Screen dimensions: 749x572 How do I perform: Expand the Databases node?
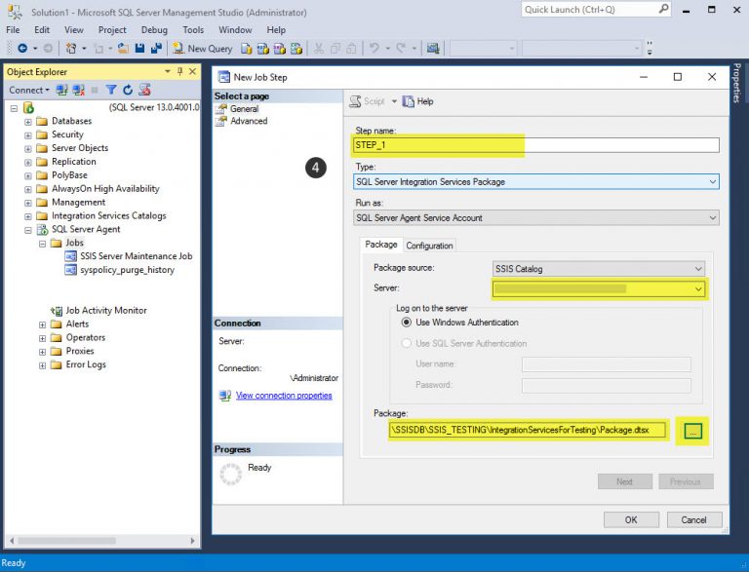point(28,122)
